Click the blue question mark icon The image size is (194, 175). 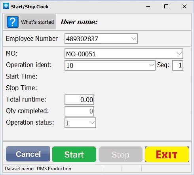click(x=13, y=22)
